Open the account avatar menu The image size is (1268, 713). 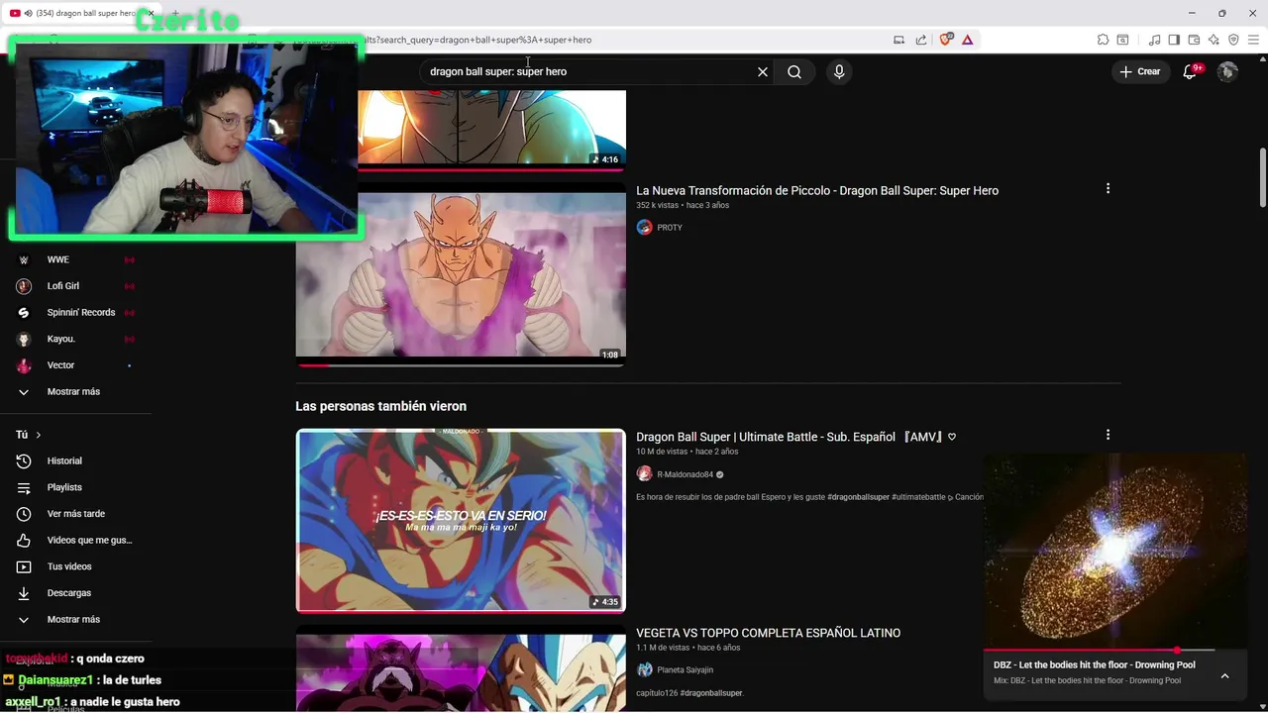1227,71
